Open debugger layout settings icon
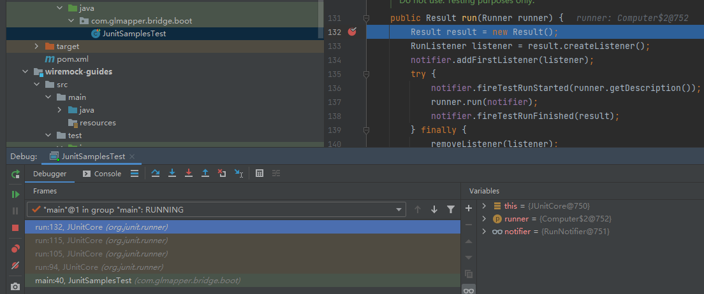This screenshot has height=294, width=704. pyautogui.click(x=135, y=174)
